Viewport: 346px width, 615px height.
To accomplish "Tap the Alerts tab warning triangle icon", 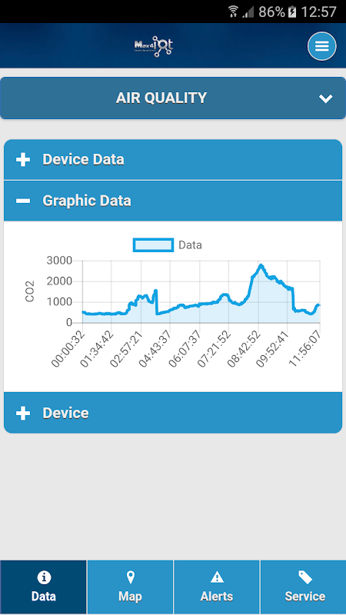I will pyautogui.click(x=217, y=577).
